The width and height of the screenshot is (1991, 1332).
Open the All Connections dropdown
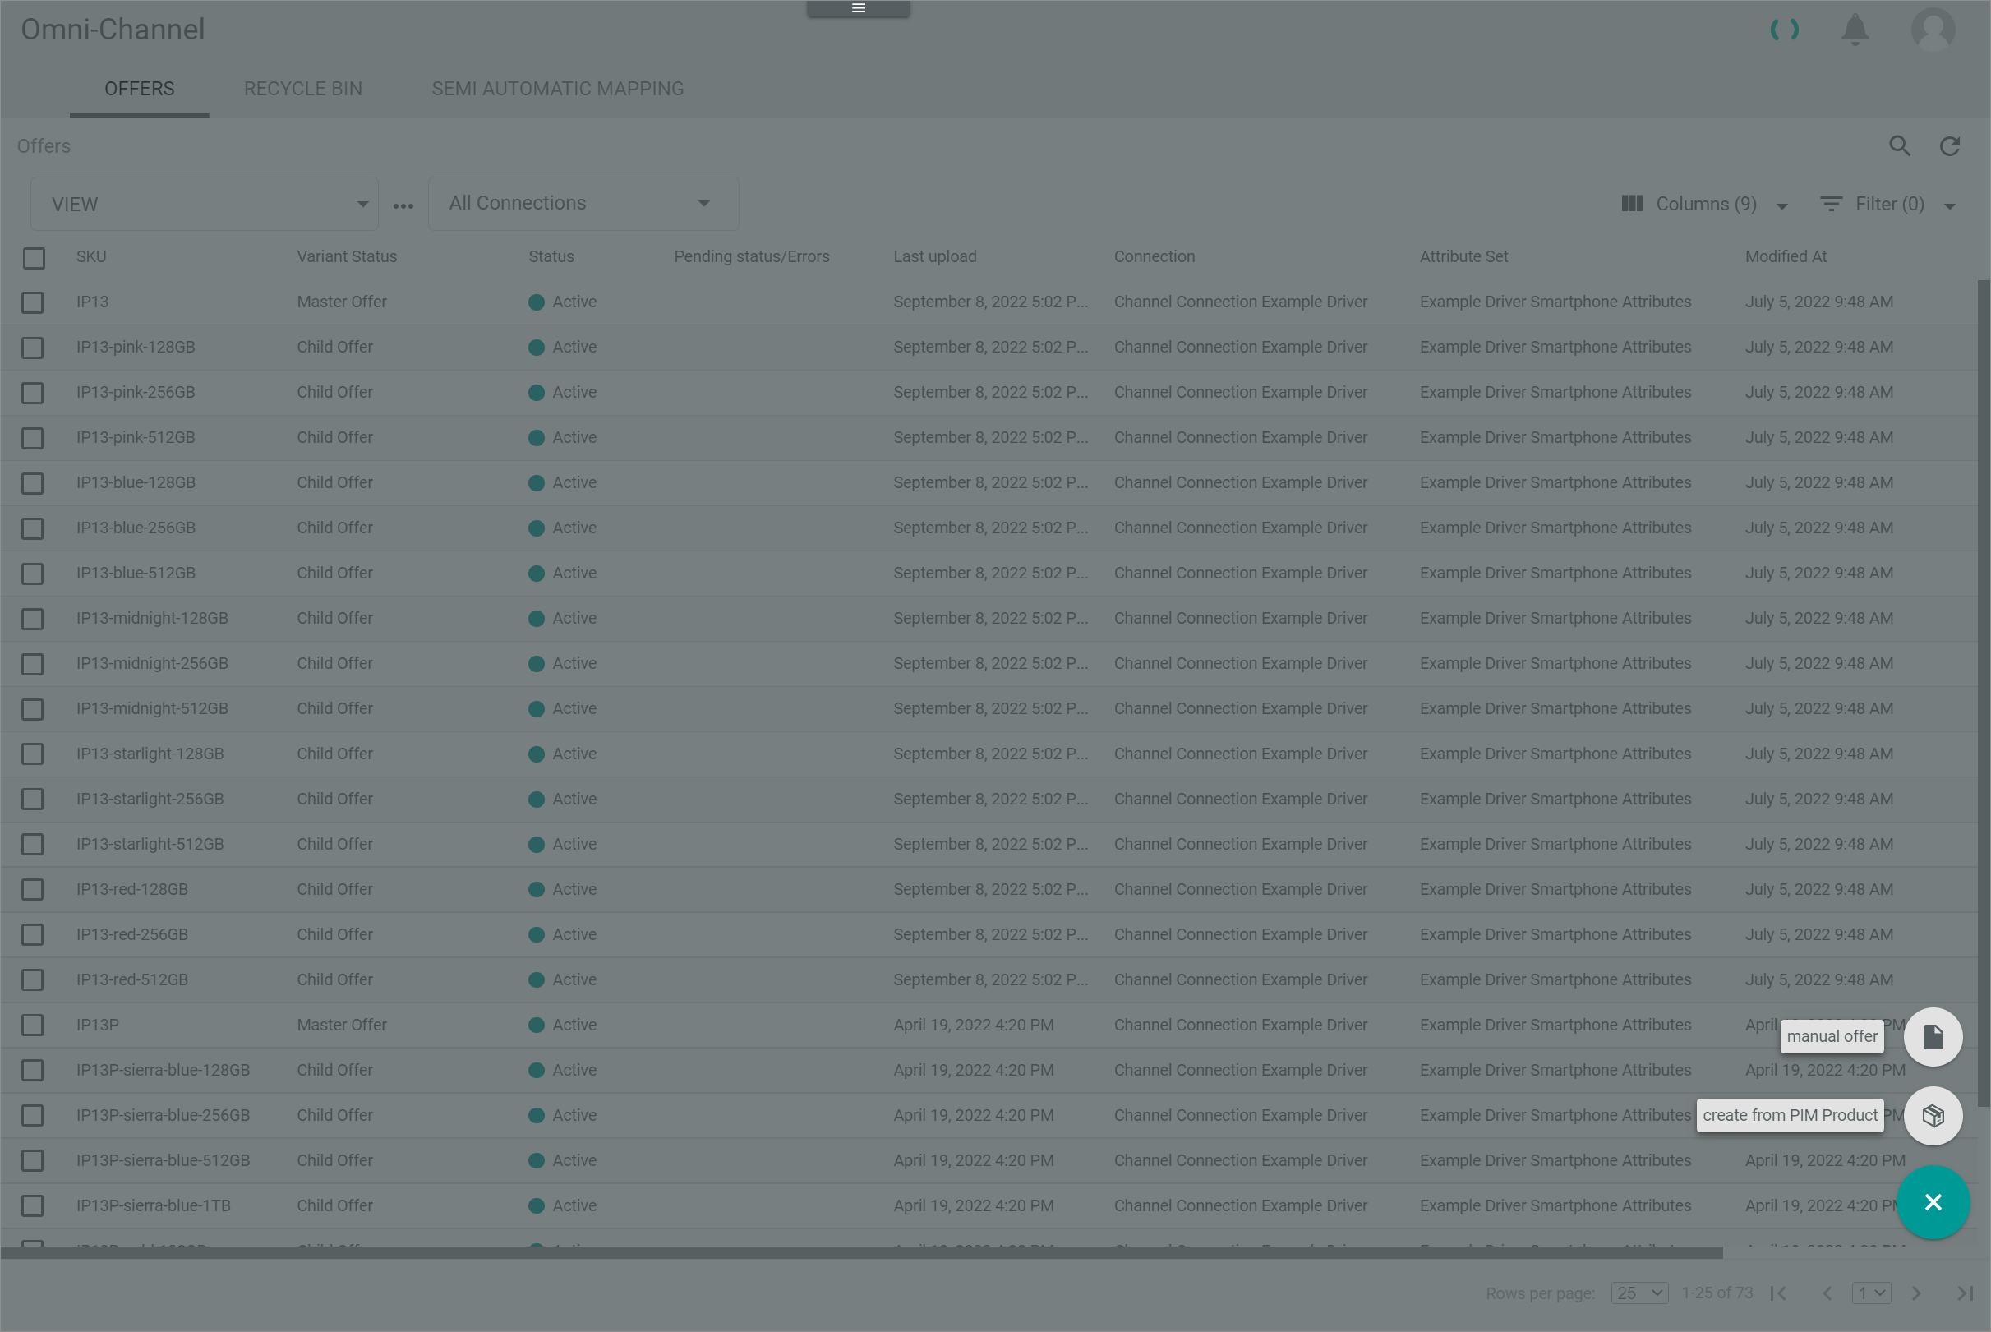click(583, 204)
